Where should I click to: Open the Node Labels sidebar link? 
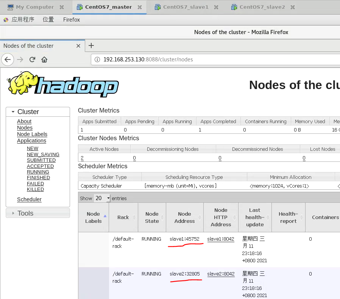tap(32, 134)
